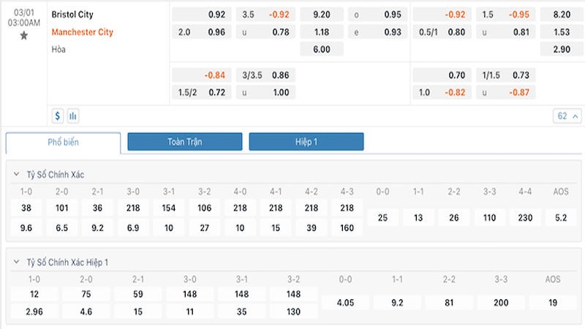The height and width of the screenshot is (329, 585).
Task: Pick the 1.18 Manchester City win odds
Action: click(322, 32)
